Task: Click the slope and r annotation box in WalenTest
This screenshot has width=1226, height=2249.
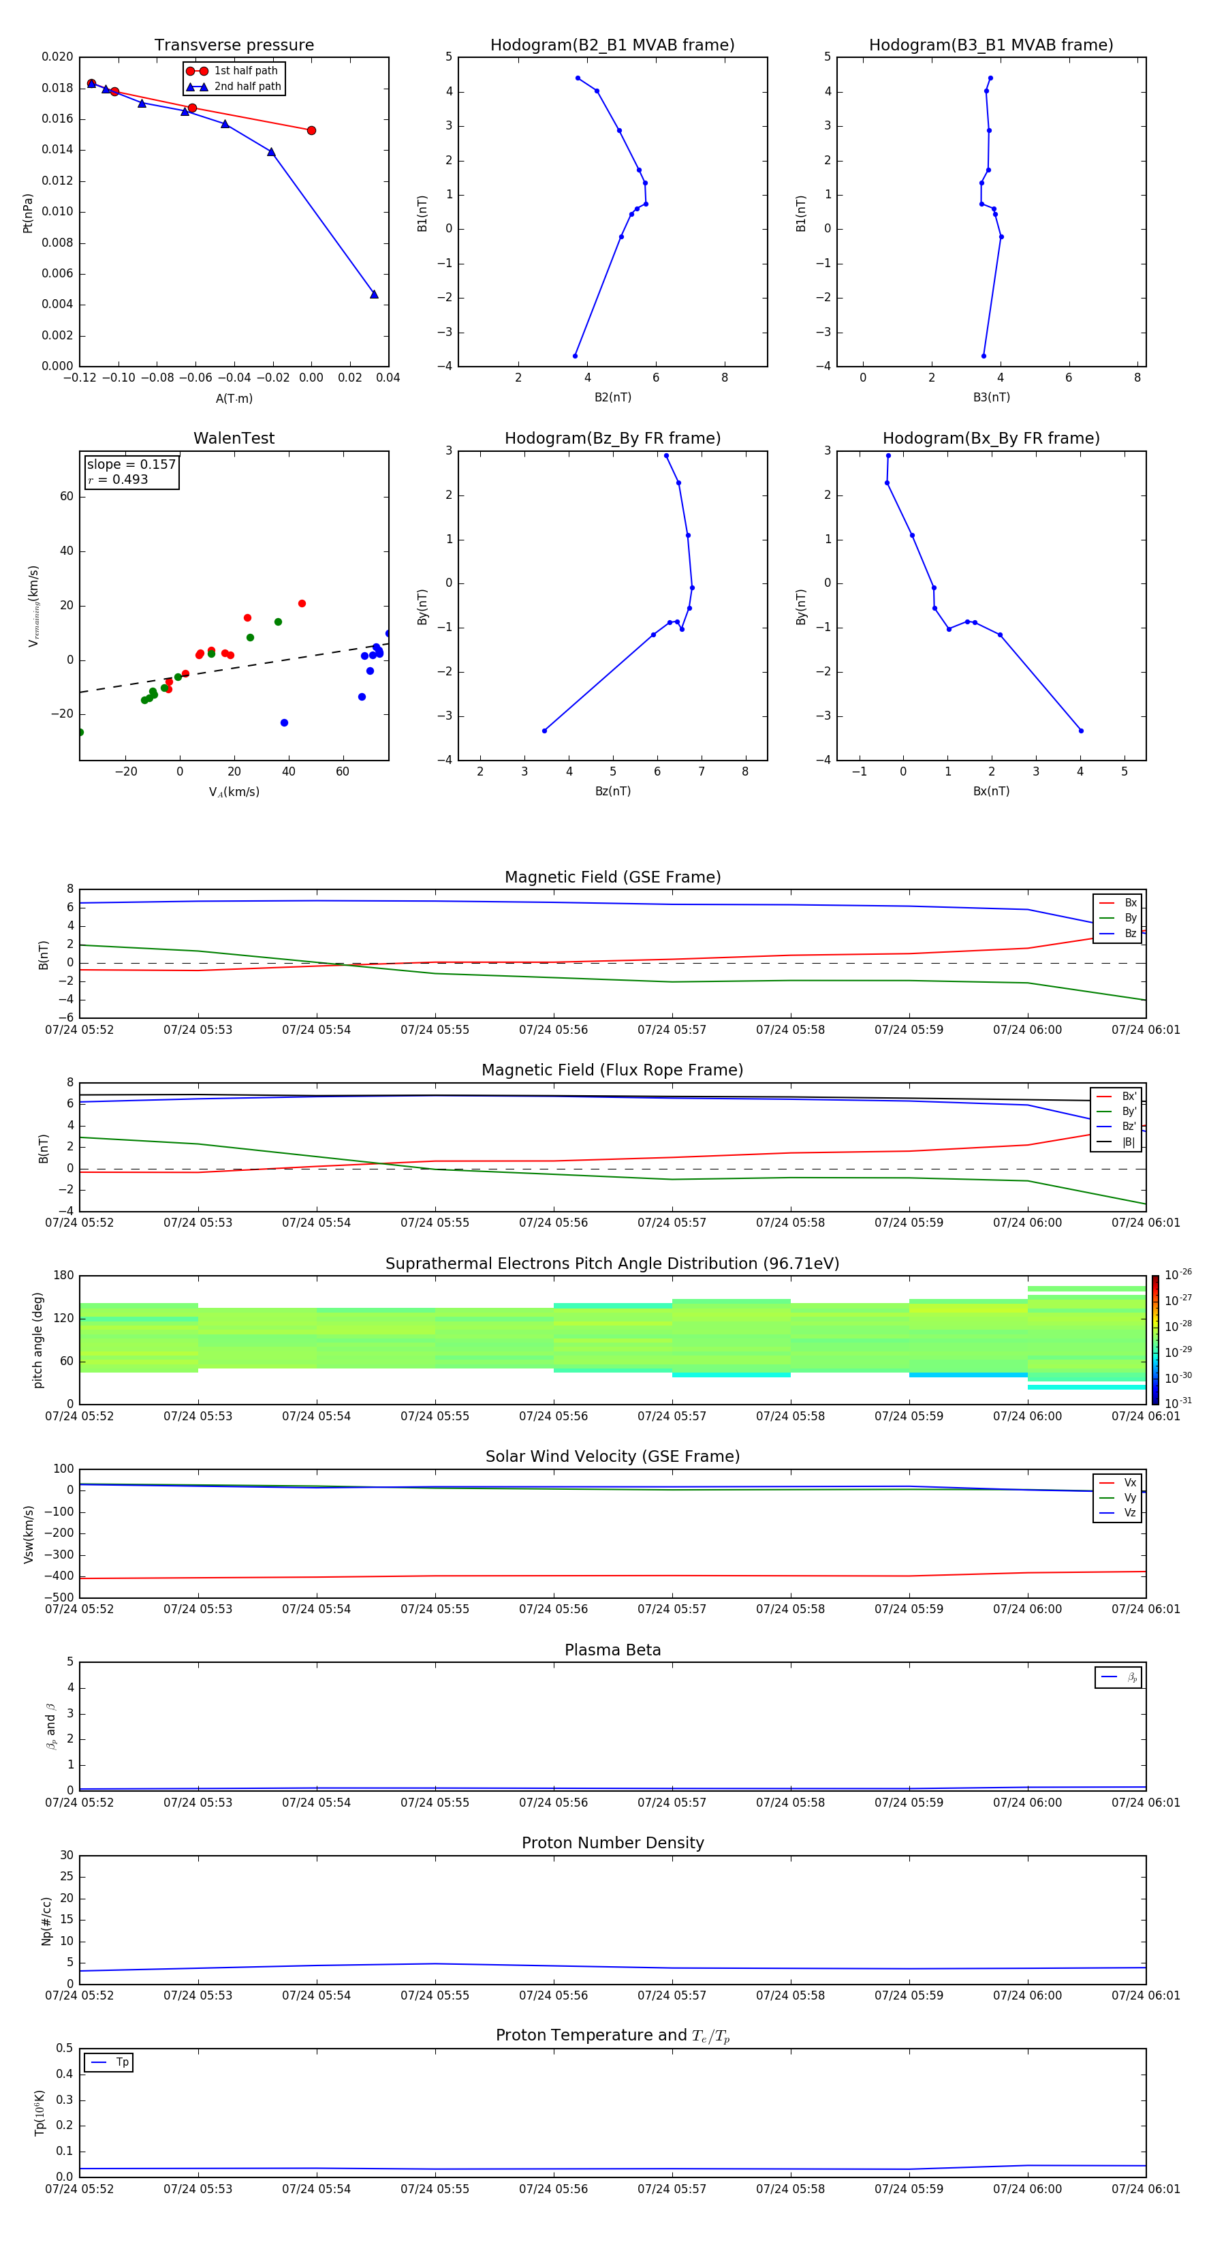Action: (x=131, y=472)
